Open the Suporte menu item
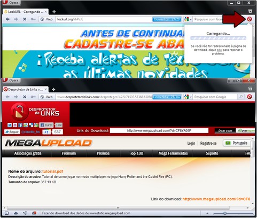Image resolution: width=257 pixels, height=218 pixels. 212,153
